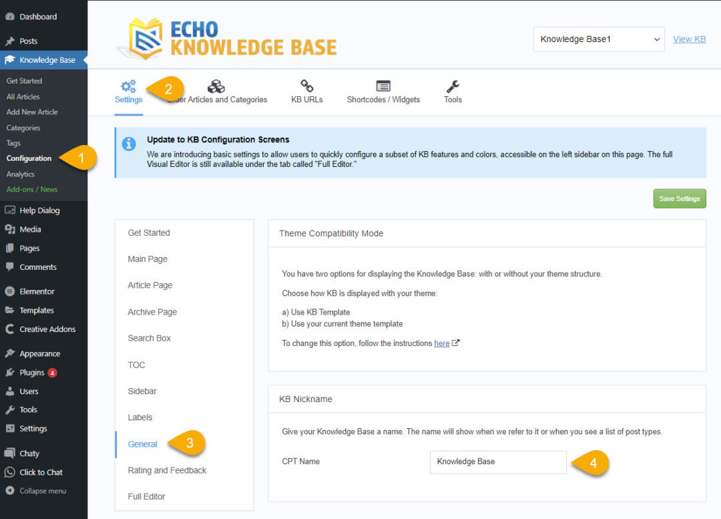Select Add New Article
Image resolution: width=721 pixels, height=519 pixels.
[32, 112]
